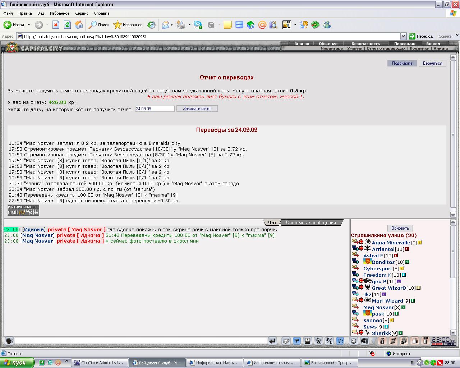
Task: Click the player list scrollbar down arrow
Action: click(x=453, y=333)
